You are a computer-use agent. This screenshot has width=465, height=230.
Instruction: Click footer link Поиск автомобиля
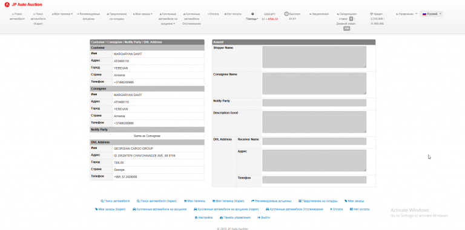(116, 201)
